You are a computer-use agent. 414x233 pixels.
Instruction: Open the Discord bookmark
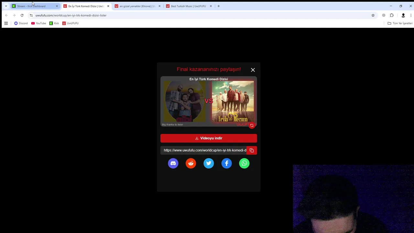[x=21, y=23]
